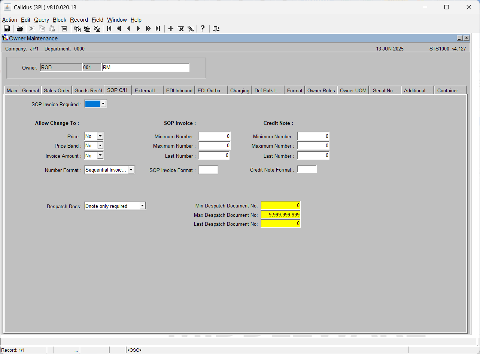Open the Block menu
The height and width of the screenshot is (354, 480).
[x=60, y=20]
